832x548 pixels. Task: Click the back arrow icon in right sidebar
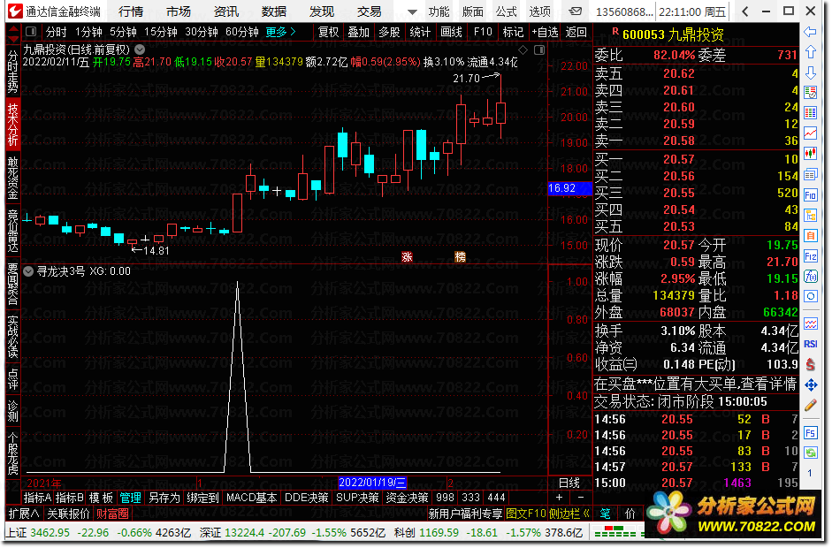pos(810,33)
